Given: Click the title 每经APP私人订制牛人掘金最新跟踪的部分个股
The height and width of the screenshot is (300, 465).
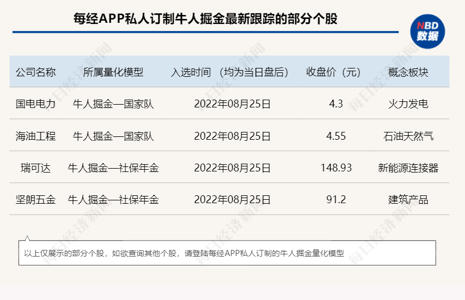Looking at the screenshot, I should click(x=205, y=19).
